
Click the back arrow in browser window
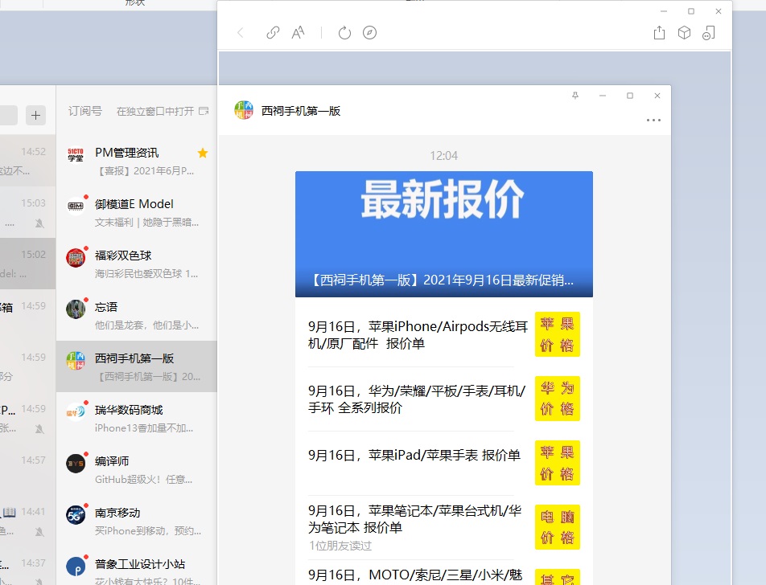point(241,33)
